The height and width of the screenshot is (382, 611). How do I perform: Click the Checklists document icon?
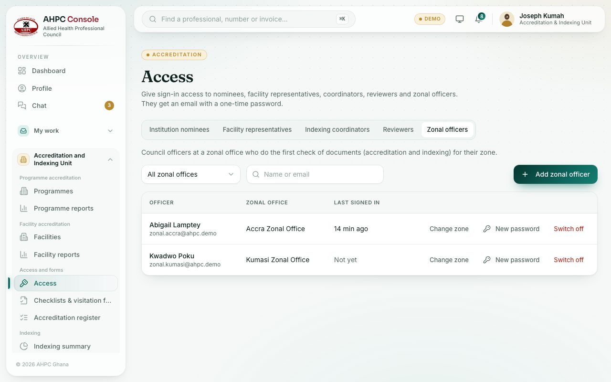click(x=24, y=300)
